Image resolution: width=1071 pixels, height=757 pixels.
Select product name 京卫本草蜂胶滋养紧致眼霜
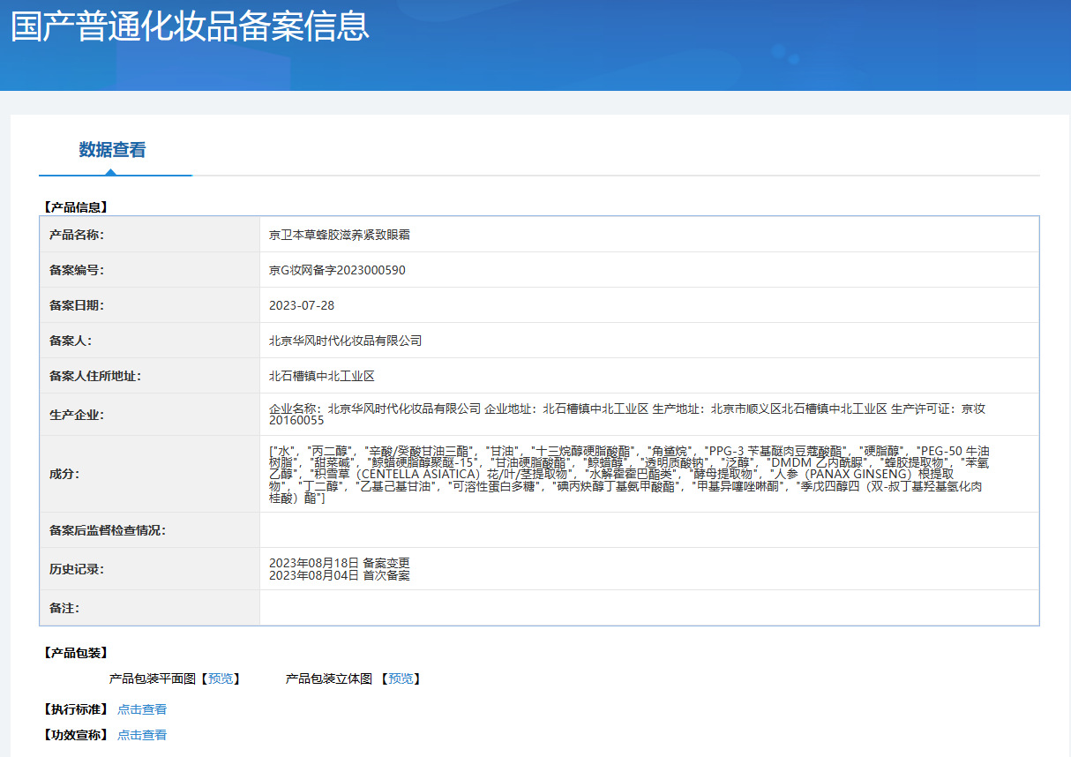(x=340, y=235)
